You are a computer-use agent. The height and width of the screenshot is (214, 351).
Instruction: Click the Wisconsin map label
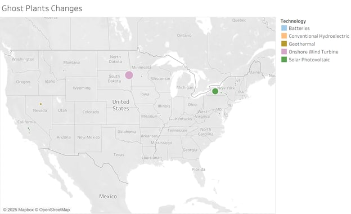pos(160,79)
